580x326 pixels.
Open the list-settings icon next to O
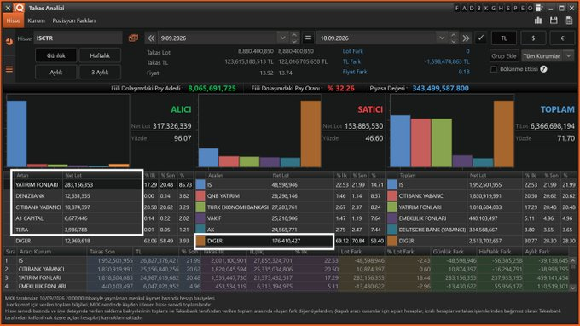point(539,8)
